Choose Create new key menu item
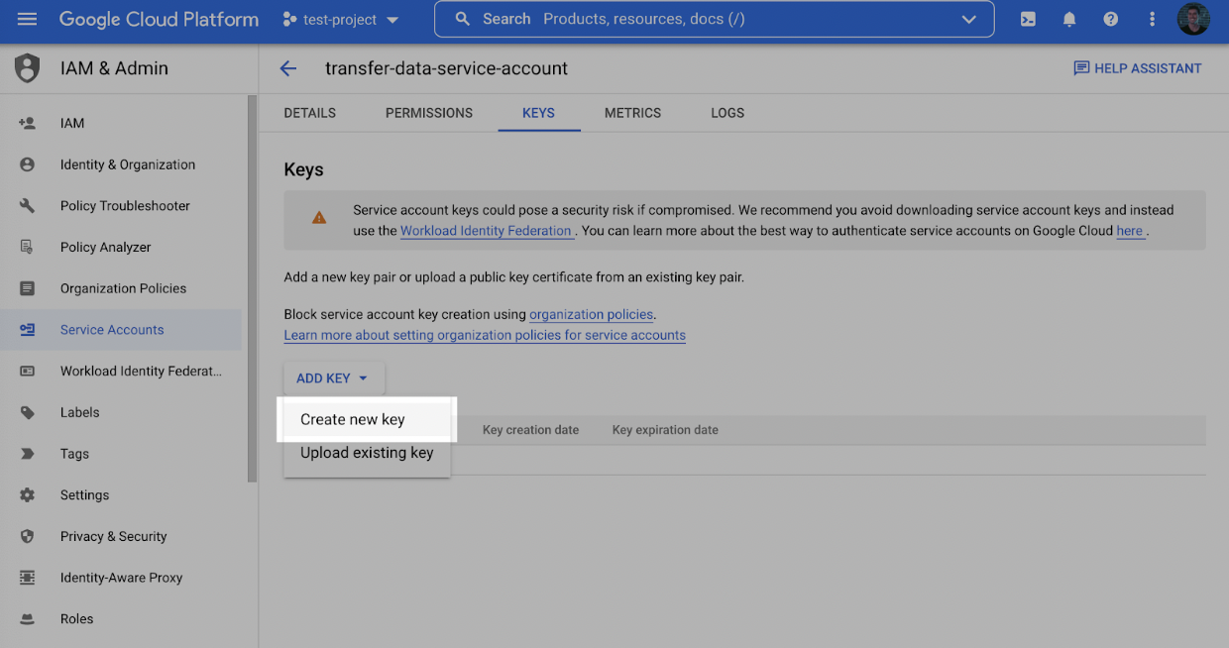This screenshot has height=648, width=1229. pos(367,419)
